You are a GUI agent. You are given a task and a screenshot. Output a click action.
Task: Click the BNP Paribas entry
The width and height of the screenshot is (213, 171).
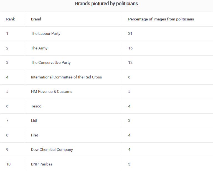coord(42,164)
